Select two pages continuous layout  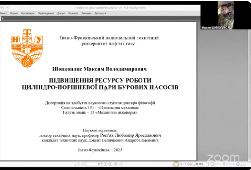click(x=191, y=164)
